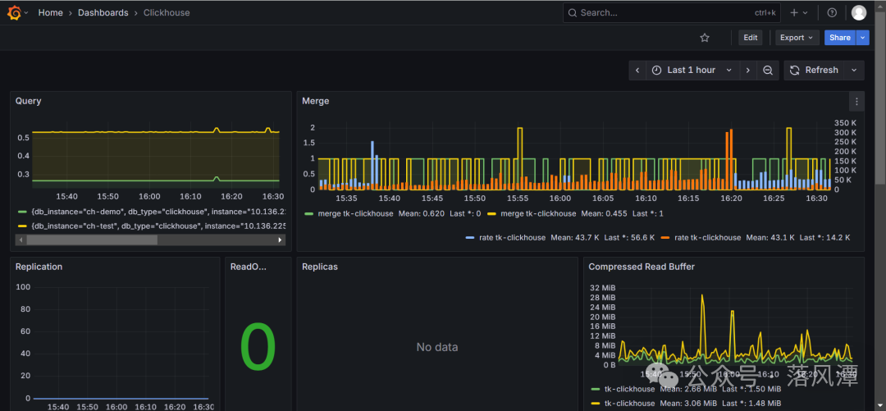The height and width of the screenshot is (411, 886).
Task: Open the plus New menu
Action: tap(799, 12)
